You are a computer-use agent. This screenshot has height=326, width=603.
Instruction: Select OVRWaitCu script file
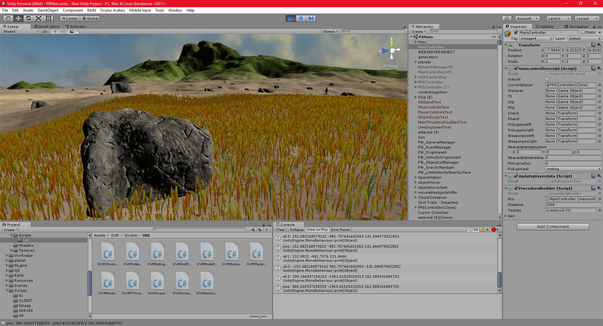[x=207, y=283]
